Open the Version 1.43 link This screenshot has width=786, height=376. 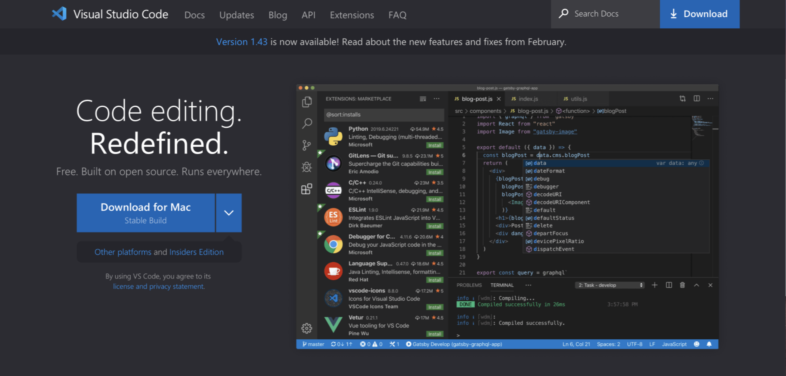tap(242, 42)
